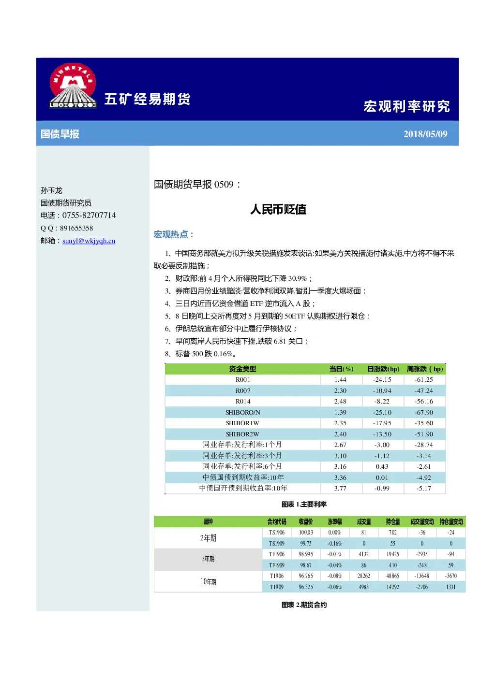Click the 合约代码 column header
The height and width of the screenshot is (678, 480).
point(277,521)
